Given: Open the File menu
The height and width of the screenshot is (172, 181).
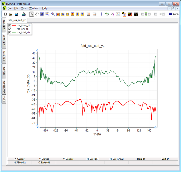Looking at the screenshot, I should [x=10, y=8].
